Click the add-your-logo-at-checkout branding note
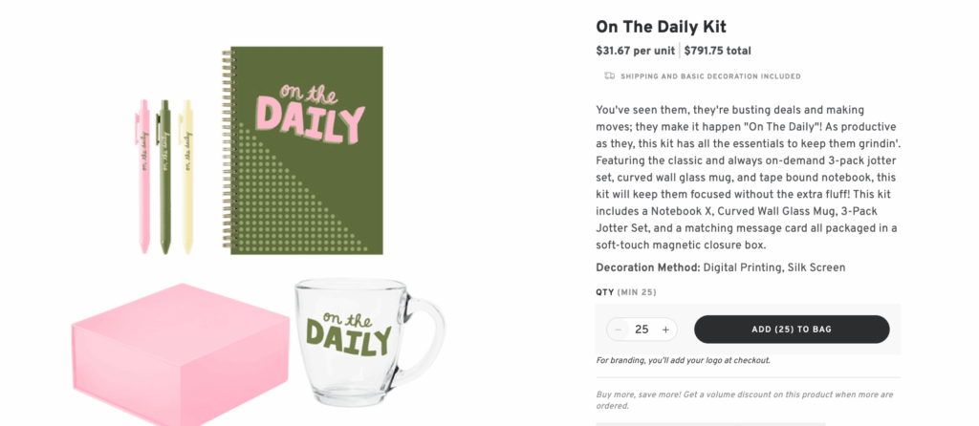The image size is (979, 426). 683,360
